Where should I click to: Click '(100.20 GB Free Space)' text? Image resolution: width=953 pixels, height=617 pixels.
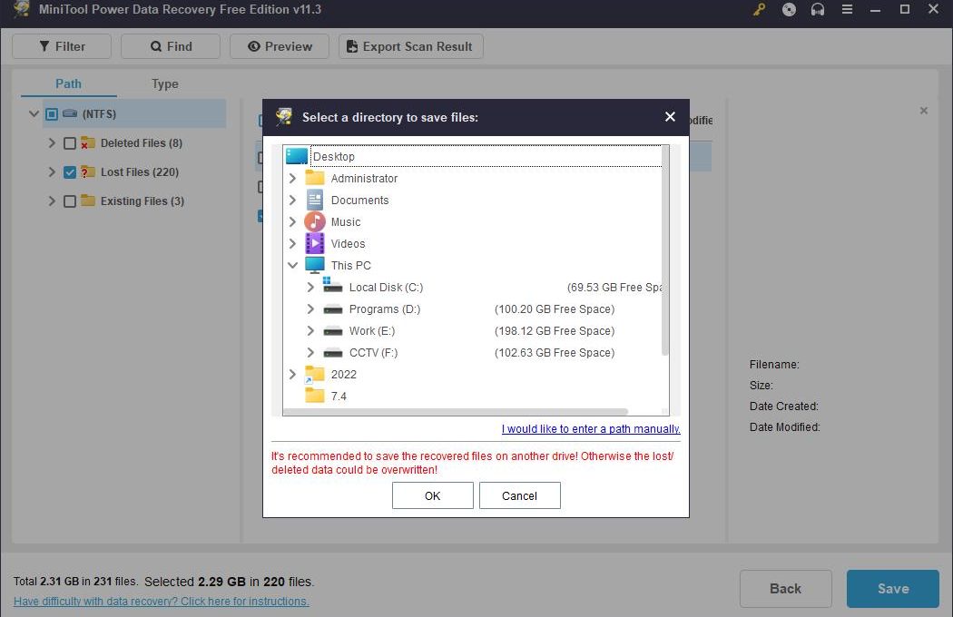click(x=555, y=308)
